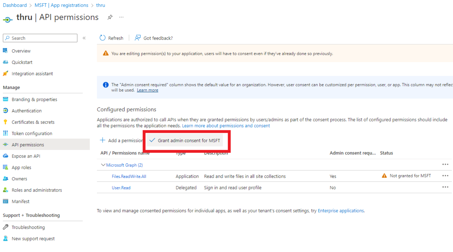
Task: Click the Files.ReadWrite.All permission link
Action: (x=129, y=176)
